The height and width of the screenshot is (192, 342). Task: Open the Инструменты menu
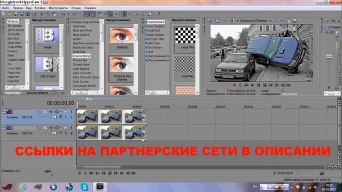pos(58,8)
